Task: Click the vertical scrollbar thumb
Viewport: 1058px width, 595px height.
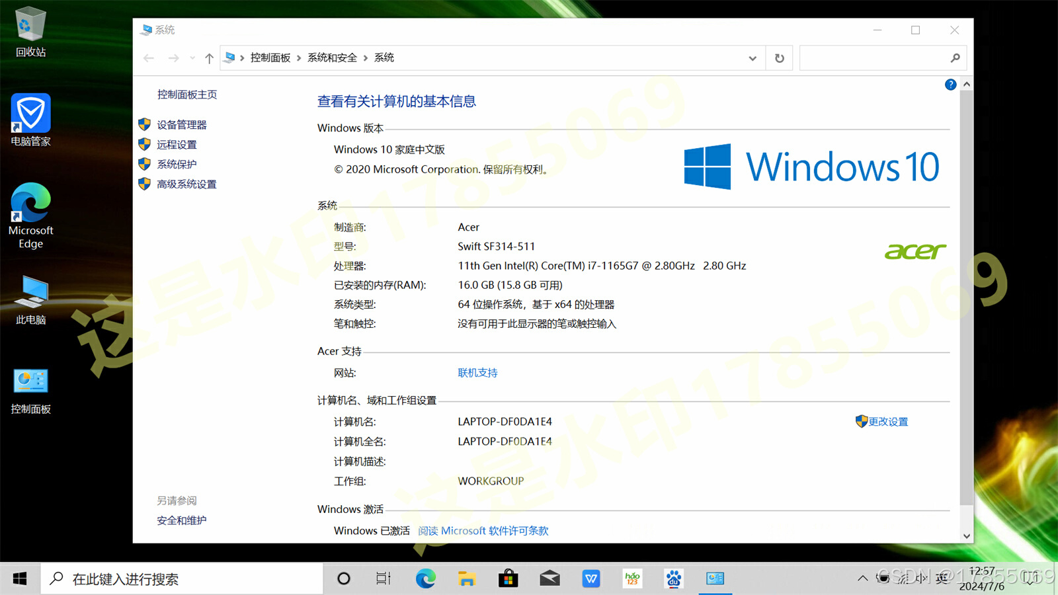Action: tap(967, 297)
